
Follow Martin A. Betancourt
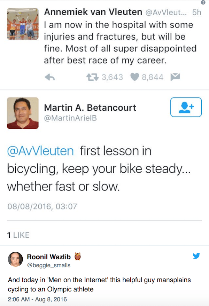[x=186, y=107]
